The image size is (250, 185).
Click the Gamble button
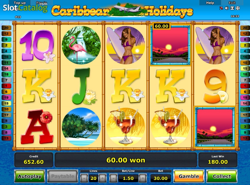point(189,176)
